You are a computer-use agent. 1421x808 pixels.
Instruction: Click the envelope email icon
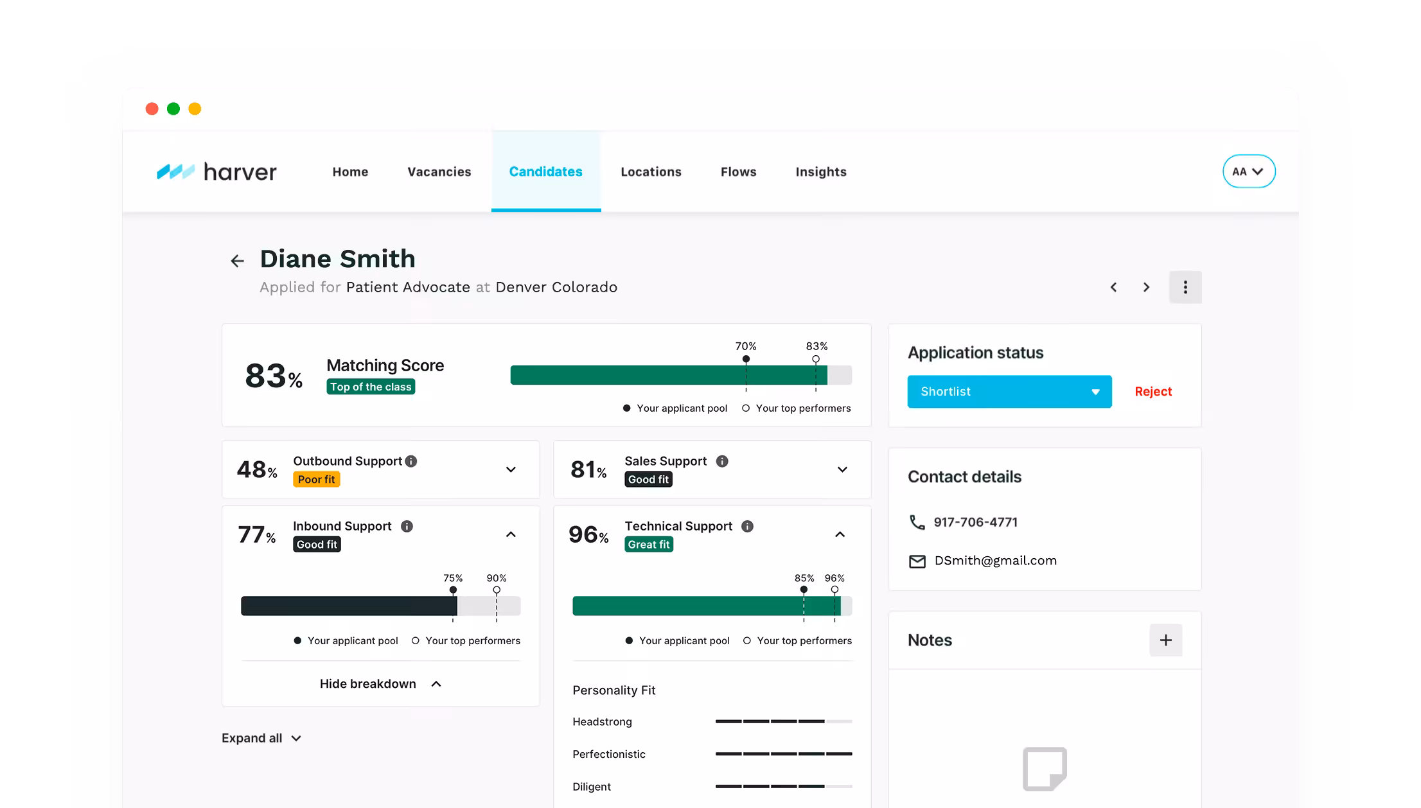pyautogui.click(x=917, y=561)
